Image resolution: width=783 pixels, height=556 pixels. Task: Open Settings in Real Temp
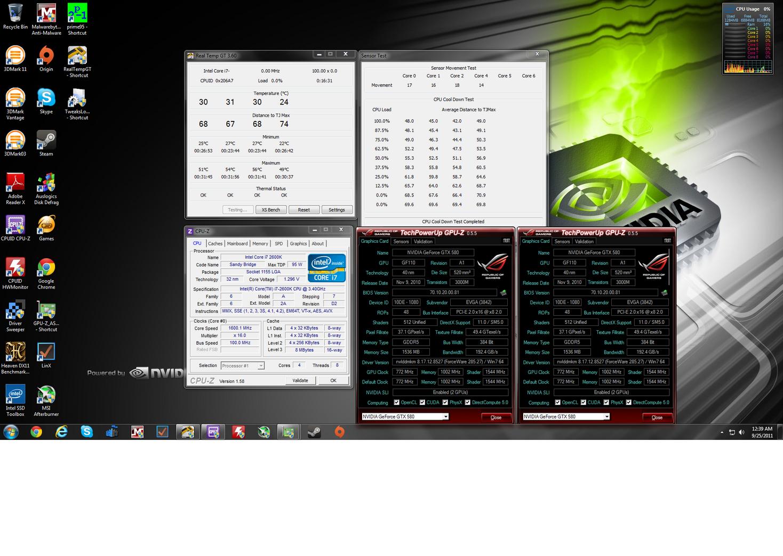pyautogui.click(x=337, y=209)
